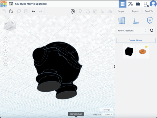Click the Fit all in view button
This screenshot has width=157, height=118.
5,44
